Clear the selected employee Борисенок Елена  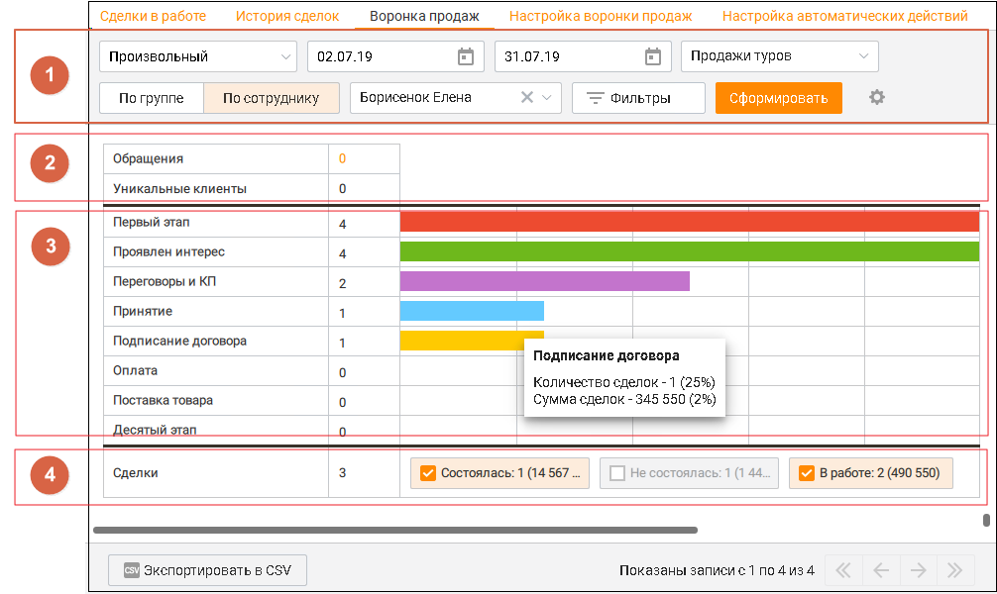[526, 97]
